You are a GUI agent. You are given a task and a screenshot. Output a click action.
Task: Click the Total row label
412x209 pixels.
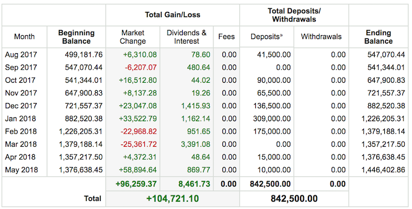point(92,198)
